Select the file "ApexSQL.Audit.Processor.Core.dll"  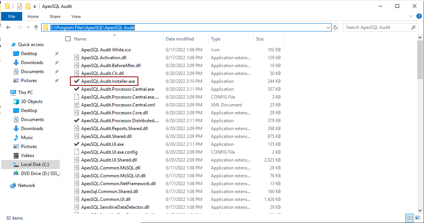point(115,113)
